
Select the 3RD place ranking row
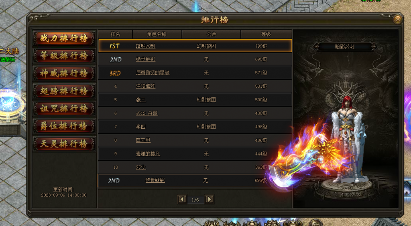pos(195,73)
